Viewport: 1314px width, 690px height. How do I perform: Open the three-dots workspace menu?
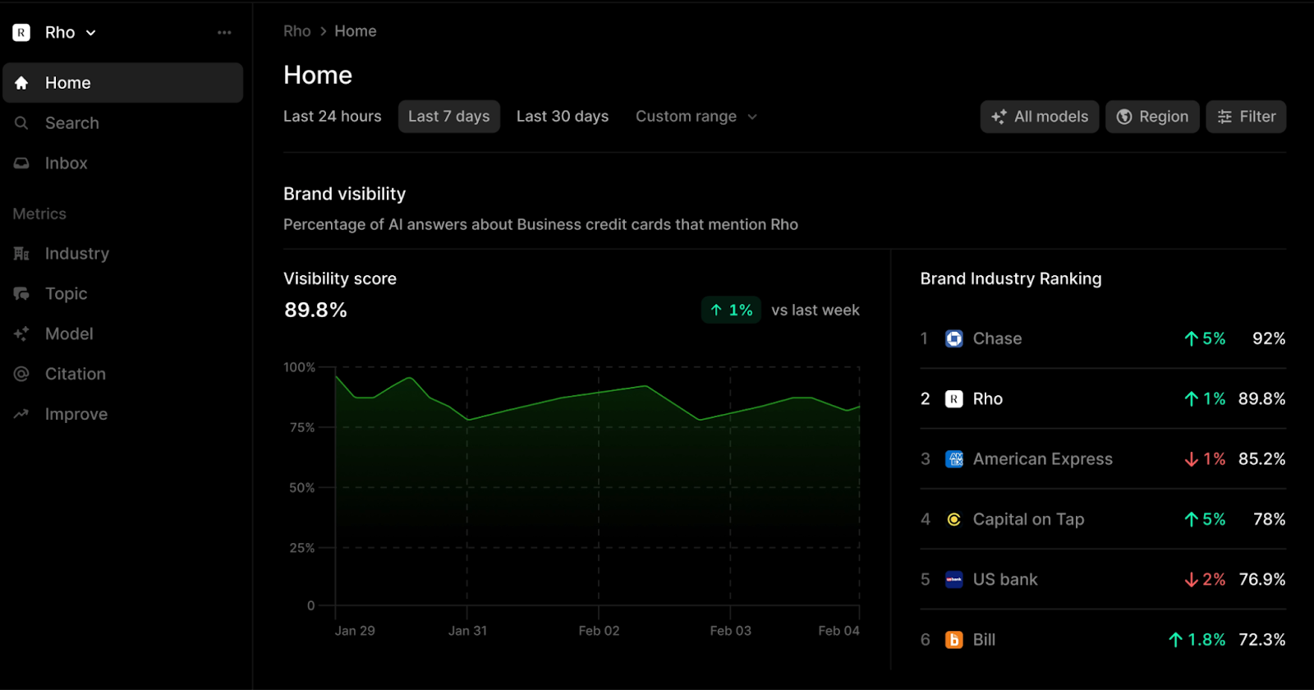(x=224, y=33)
